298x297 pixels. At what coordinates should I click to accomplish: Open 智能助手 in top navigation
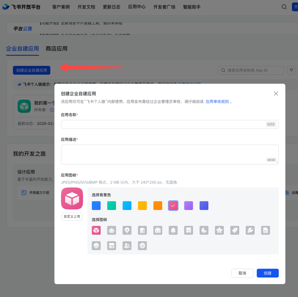[x=192, y=7]
